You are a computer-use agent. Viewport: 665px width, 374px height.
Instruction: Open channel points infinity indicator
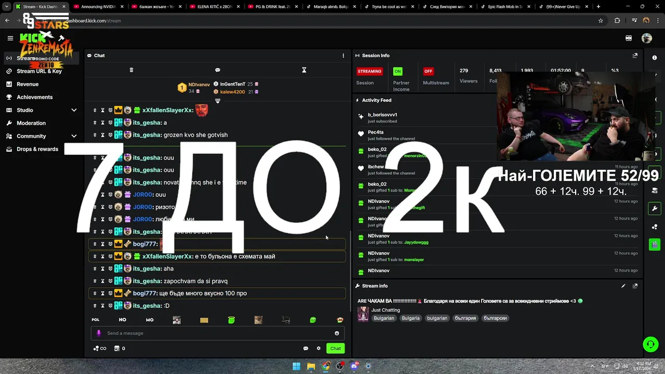(x=100, y=349)
